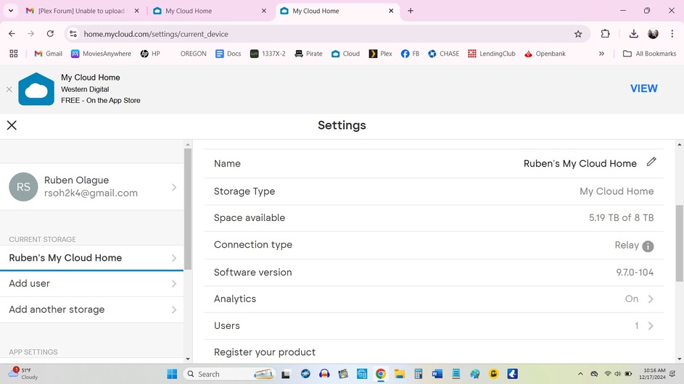Open Chrome three-dot menu
684x384 pixels.
pyautogui.click(x=672, y=33)
